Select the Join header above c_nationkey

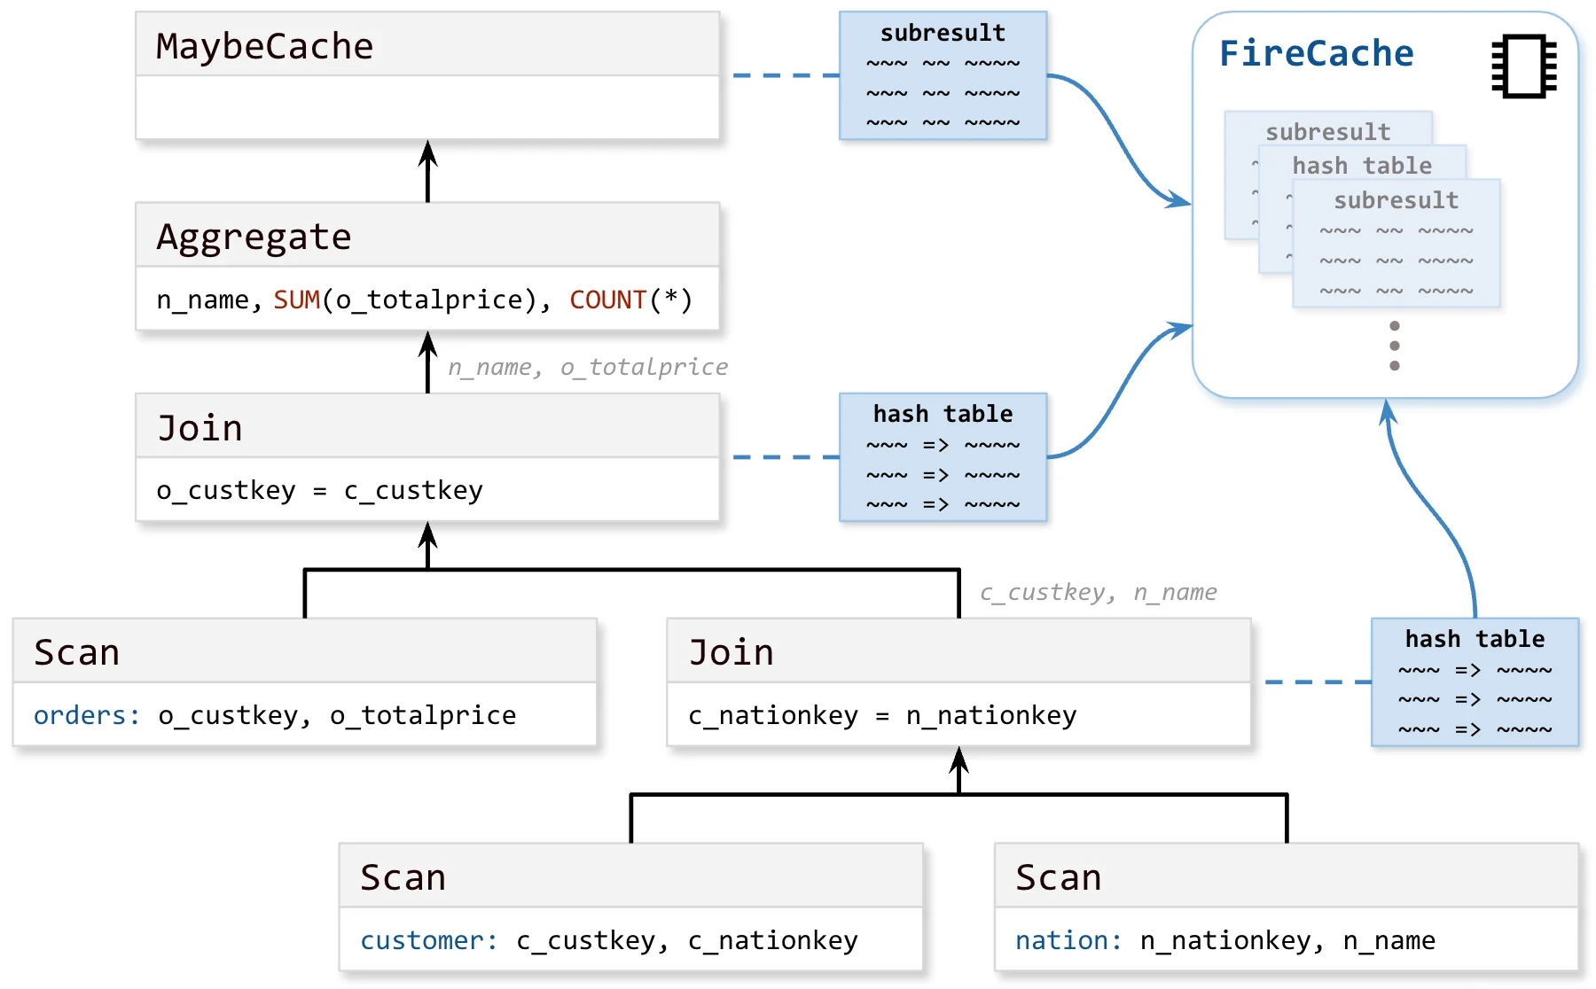958,651
